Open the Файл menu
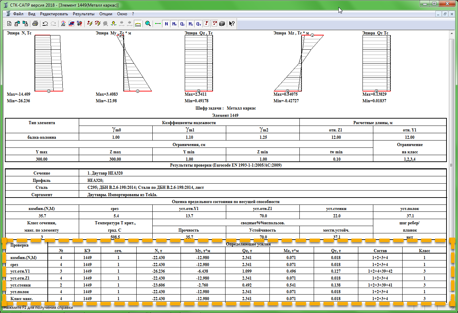Screen dimensions: 458x313 [x=18, y=14]
